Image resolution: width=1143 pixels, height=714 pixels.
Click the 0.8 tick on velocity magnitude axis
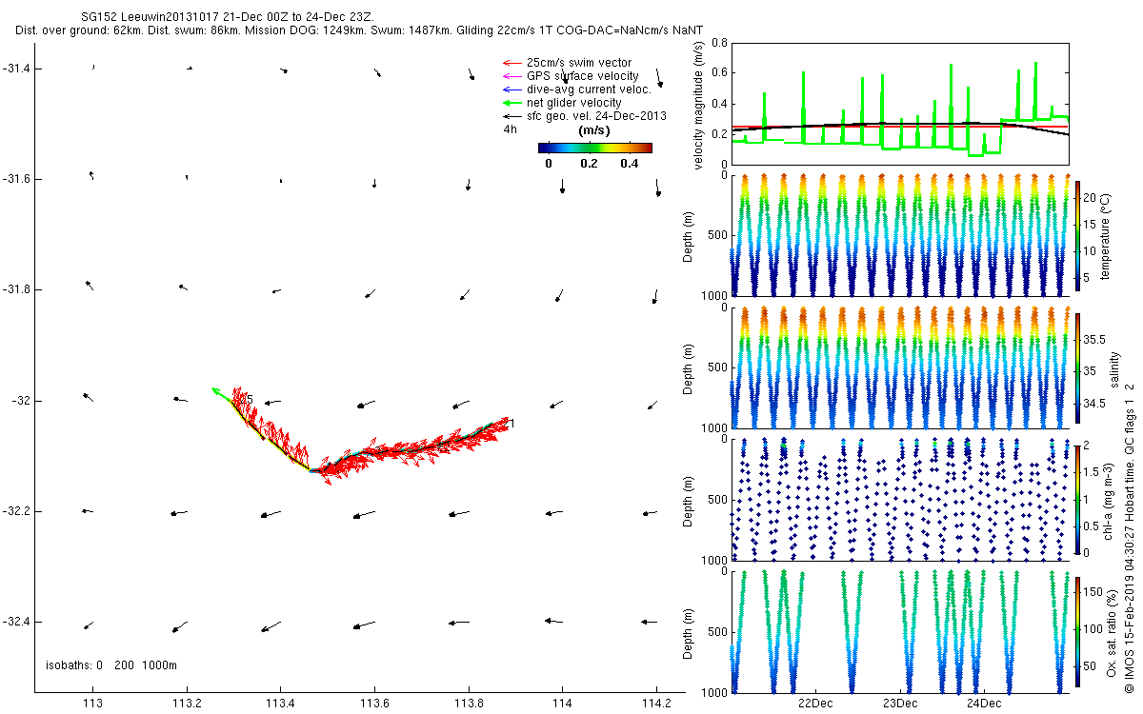pos(721,44)
